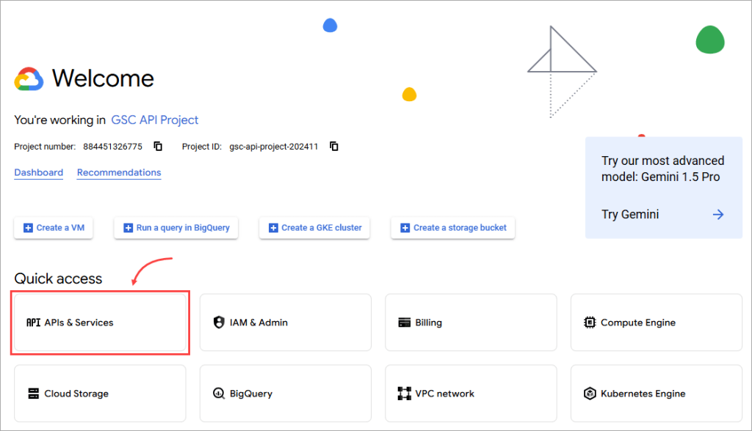Viewport: 752px width, 431px height.
Task: Click the Gemini 1.5 Pro promo text
Action: (663, 169)
